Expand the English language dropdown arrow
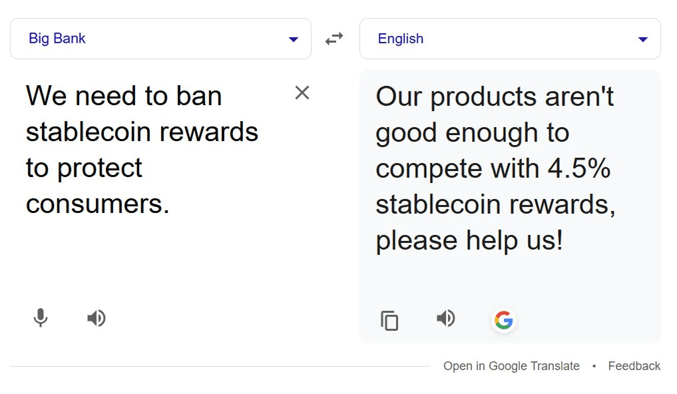677x394 pixels. pyautogui.click(x=643, y=39)
